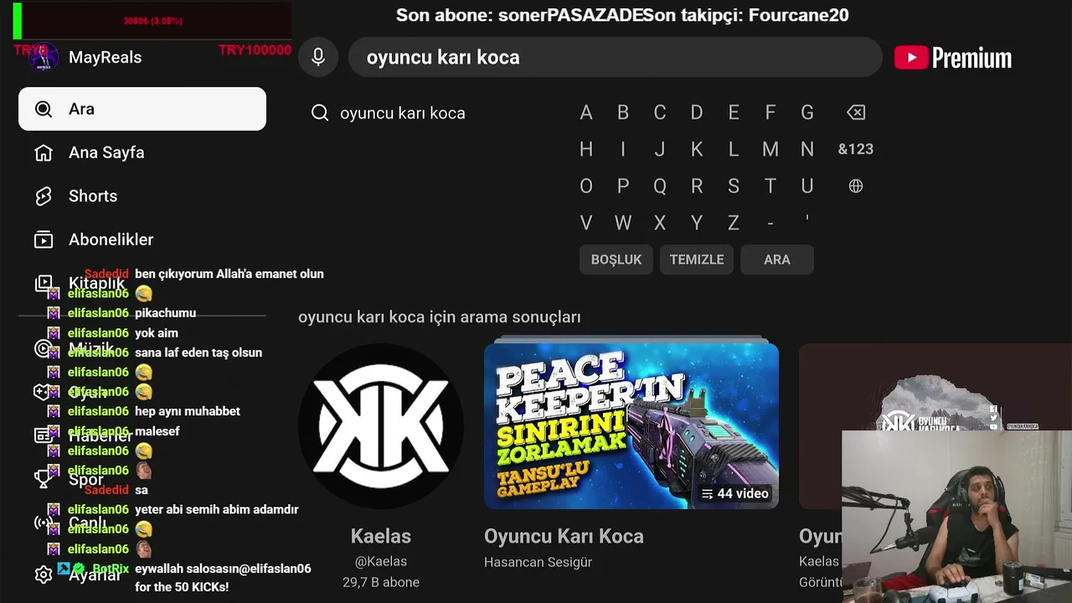Click the Ana Sayfa home icon

click(x=44, y=152)
